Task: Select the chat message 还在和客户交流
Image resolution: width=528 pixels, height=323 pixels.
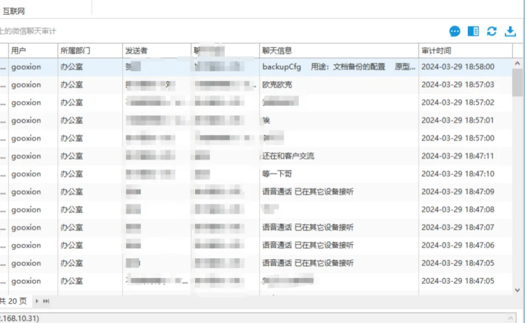Action: click(x=288, y=156)
